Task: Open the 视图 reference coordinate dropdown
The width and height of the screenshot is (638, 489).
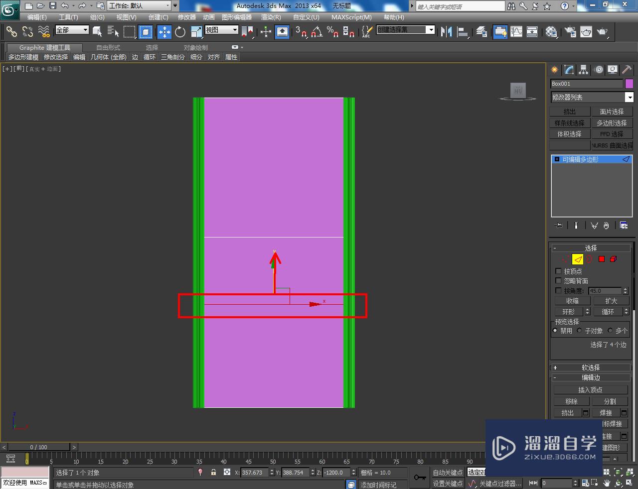Action: coord(221,30)
